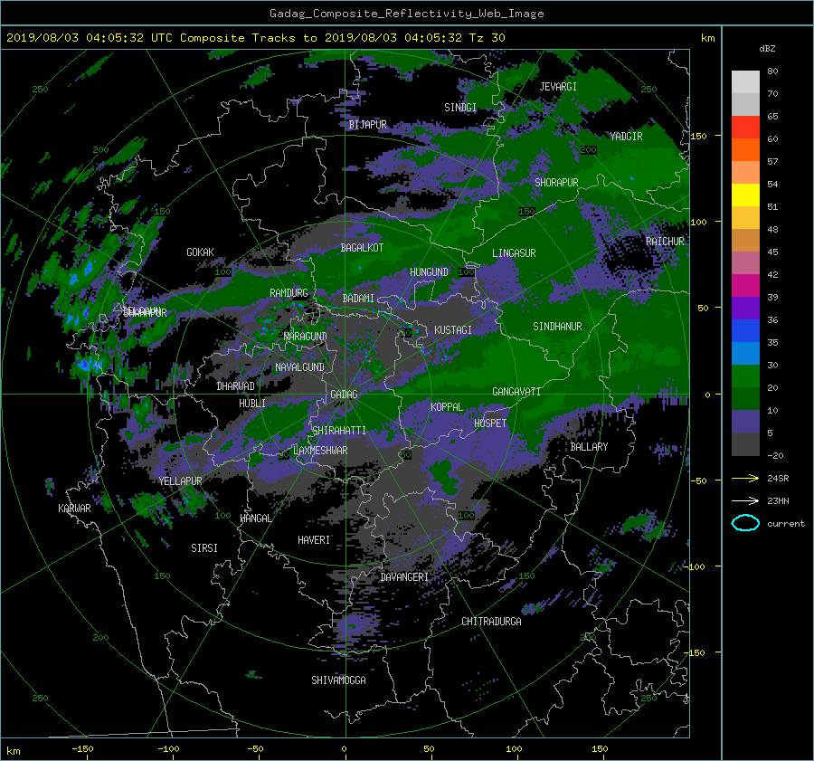Click the km unit label in the top header

click(707, 38)
